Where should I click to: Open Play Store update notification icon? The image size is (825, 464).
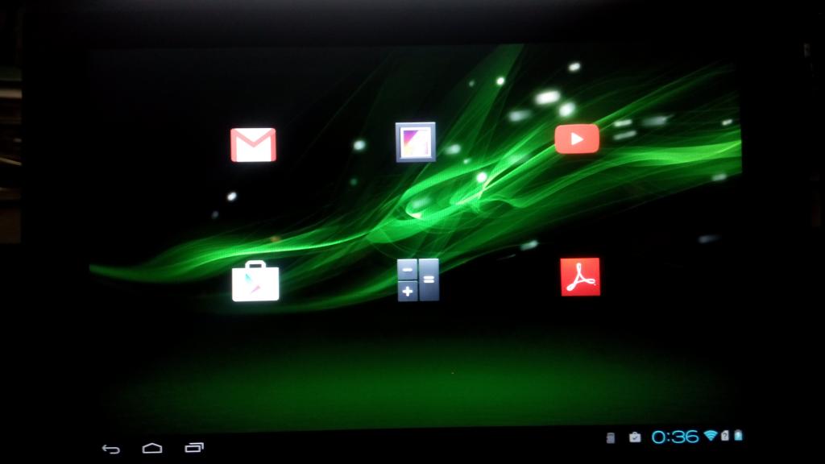[x=635, y=437]
